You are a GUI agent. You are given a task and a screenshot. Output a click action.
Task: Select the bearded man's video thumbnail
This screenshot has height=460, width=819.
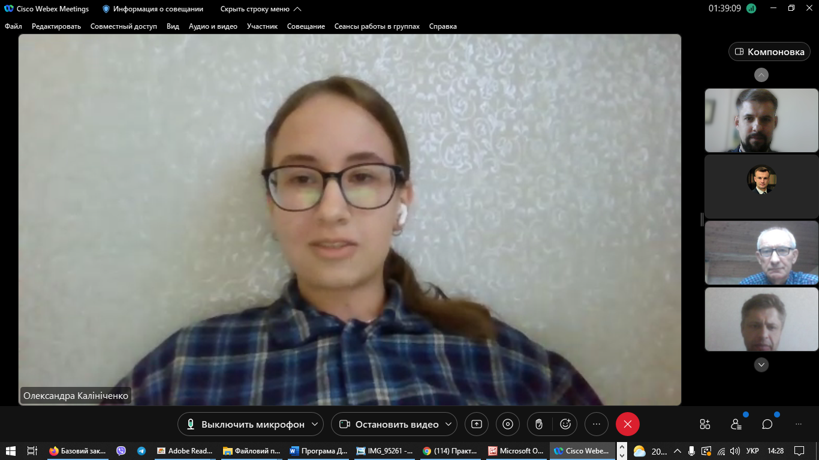point(761,120)
